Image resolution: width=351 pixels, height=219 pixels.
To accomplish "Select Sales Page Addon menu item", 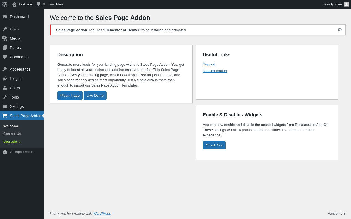I will [22, 116].
